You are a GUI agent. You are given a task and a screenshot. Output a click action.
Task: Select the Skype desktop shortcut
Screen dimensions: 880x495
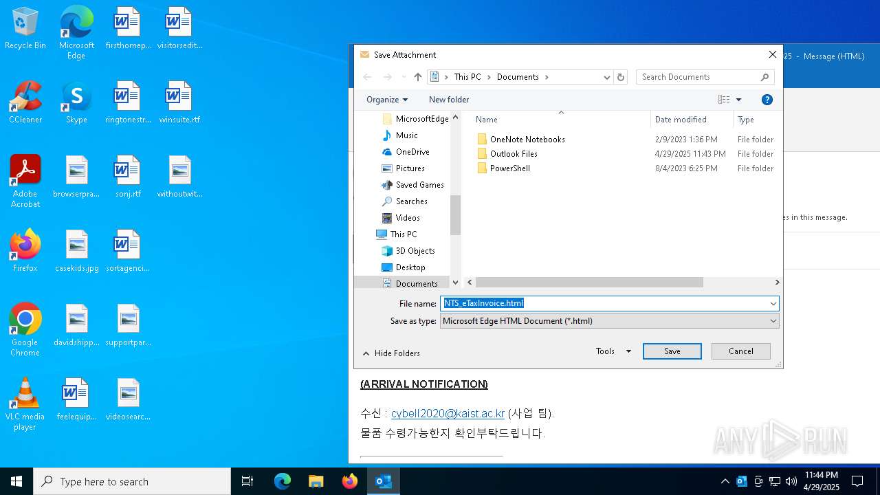pos(76,103)
